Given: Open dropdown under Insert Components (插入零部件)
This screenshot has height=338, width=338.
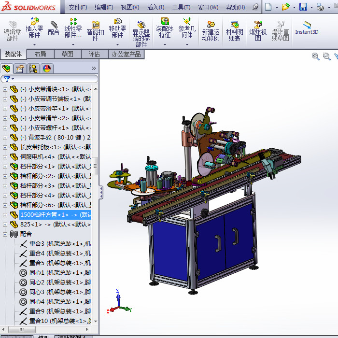Looking at the screenshot, I should tap(34, 44).
